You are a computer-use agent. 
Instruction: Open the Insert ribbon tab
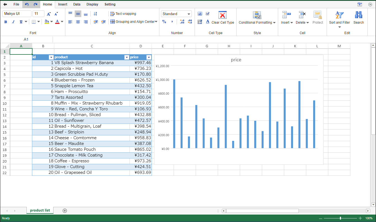(x=63, y=4)
